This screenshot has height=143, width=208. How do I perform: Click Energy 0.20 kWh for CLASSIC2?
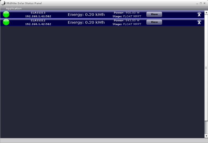(86, 22)
